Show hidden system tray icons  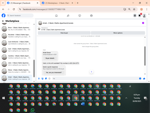tap(126, 98)
